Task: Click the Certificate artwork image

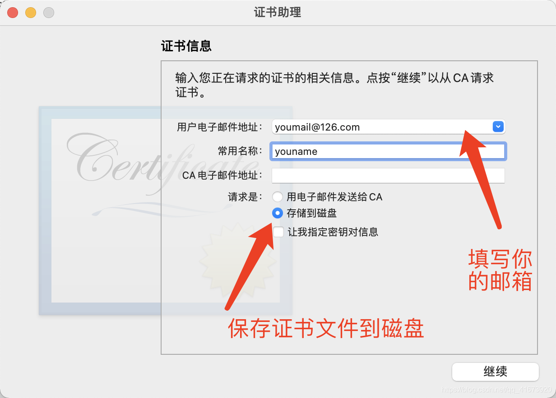Action: tap(165, 211)
